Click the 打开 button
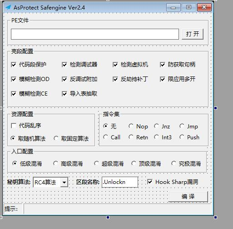The image size is (233, 229). [193, 34]
